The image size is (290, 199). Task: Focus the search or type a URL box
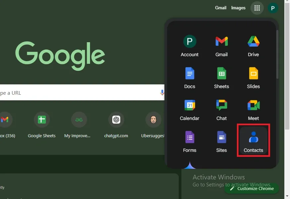(x=82, y=92)
